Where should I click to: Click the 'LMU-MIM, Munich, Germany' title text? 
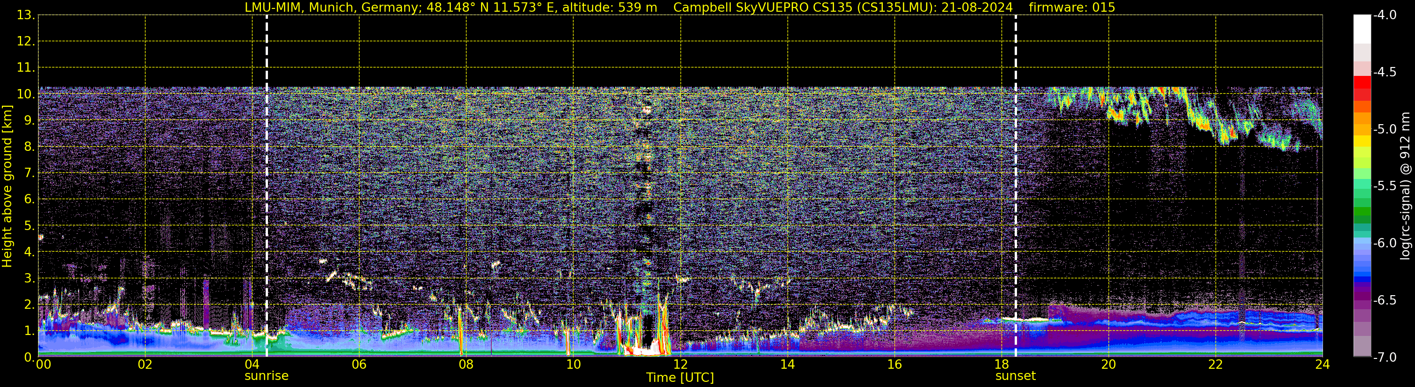(333, 7)
